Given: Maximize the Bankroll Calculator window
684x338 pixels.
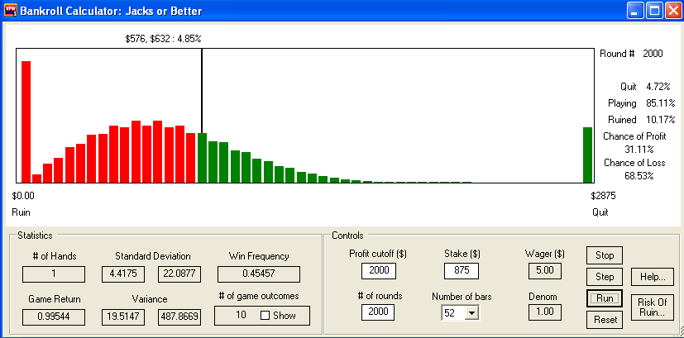Looking at the screenshot, I should 654,10.
